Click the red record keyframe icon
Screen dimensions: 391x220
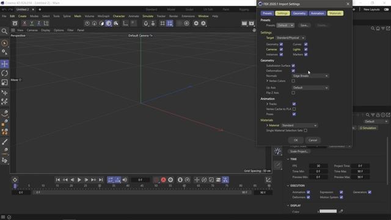click(x=163, y=180)
